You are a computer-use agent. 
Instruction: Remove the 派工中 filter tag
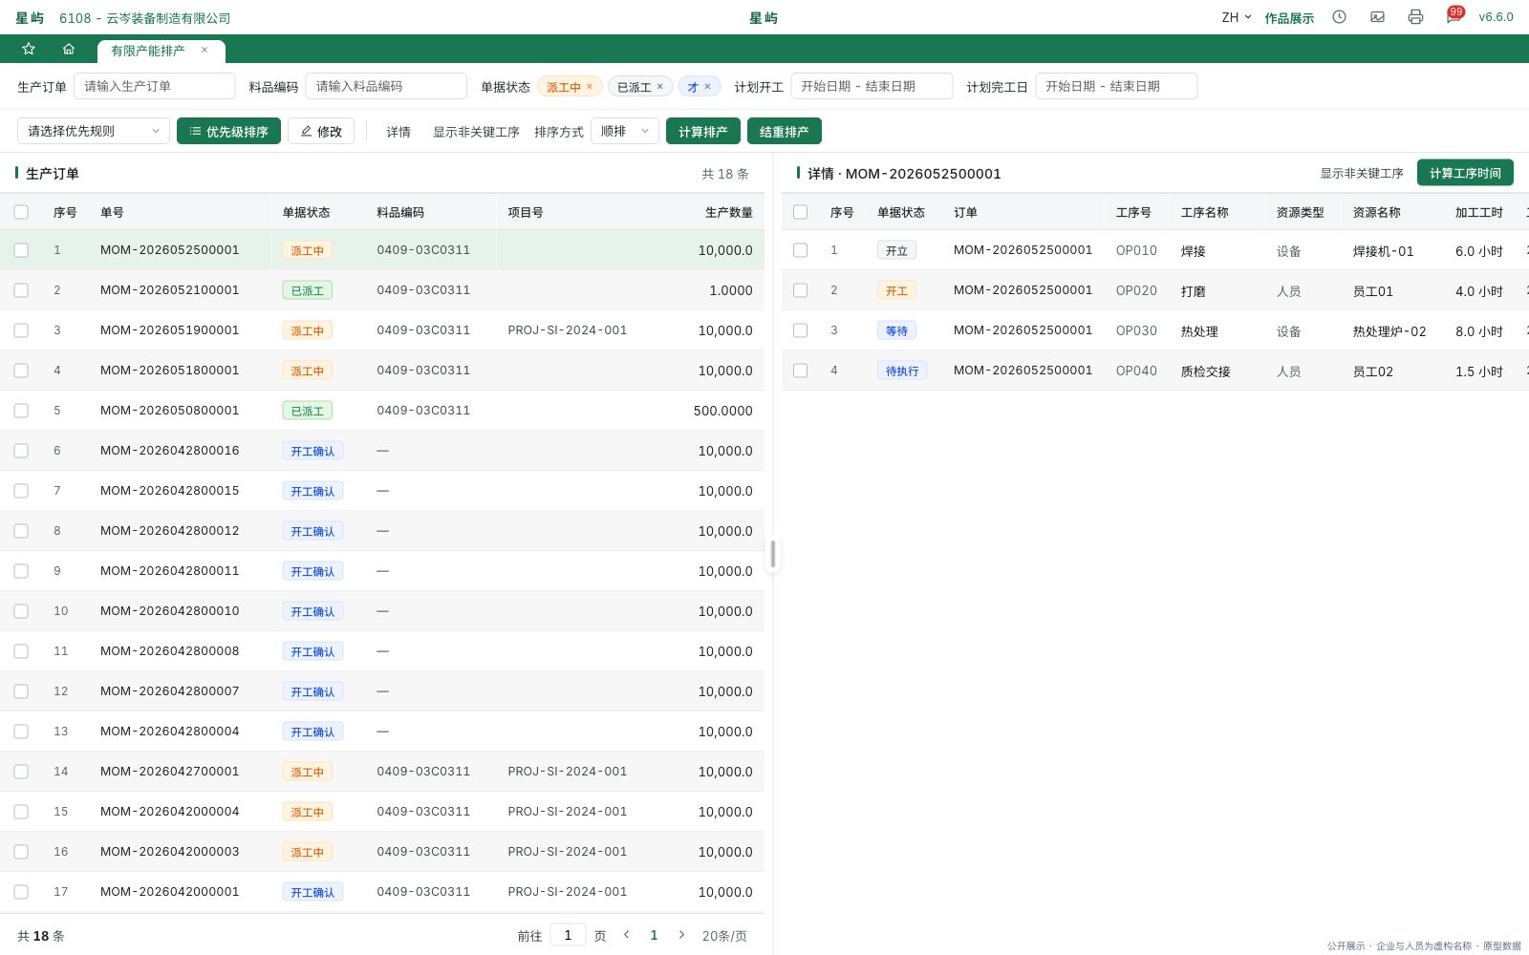[590, 87]
